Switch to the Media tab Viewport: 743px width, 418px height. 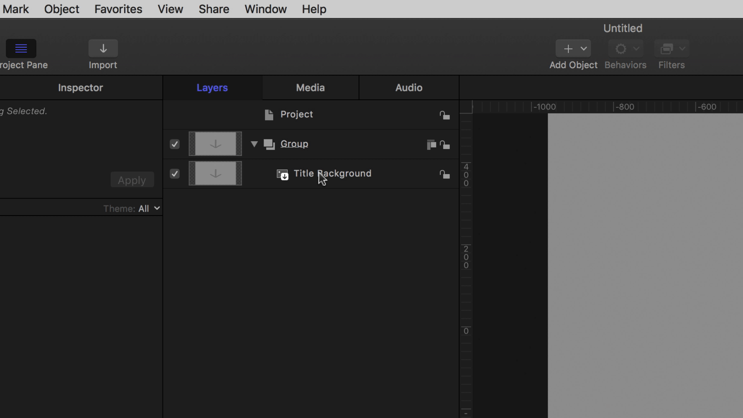(x=310, y=88)
